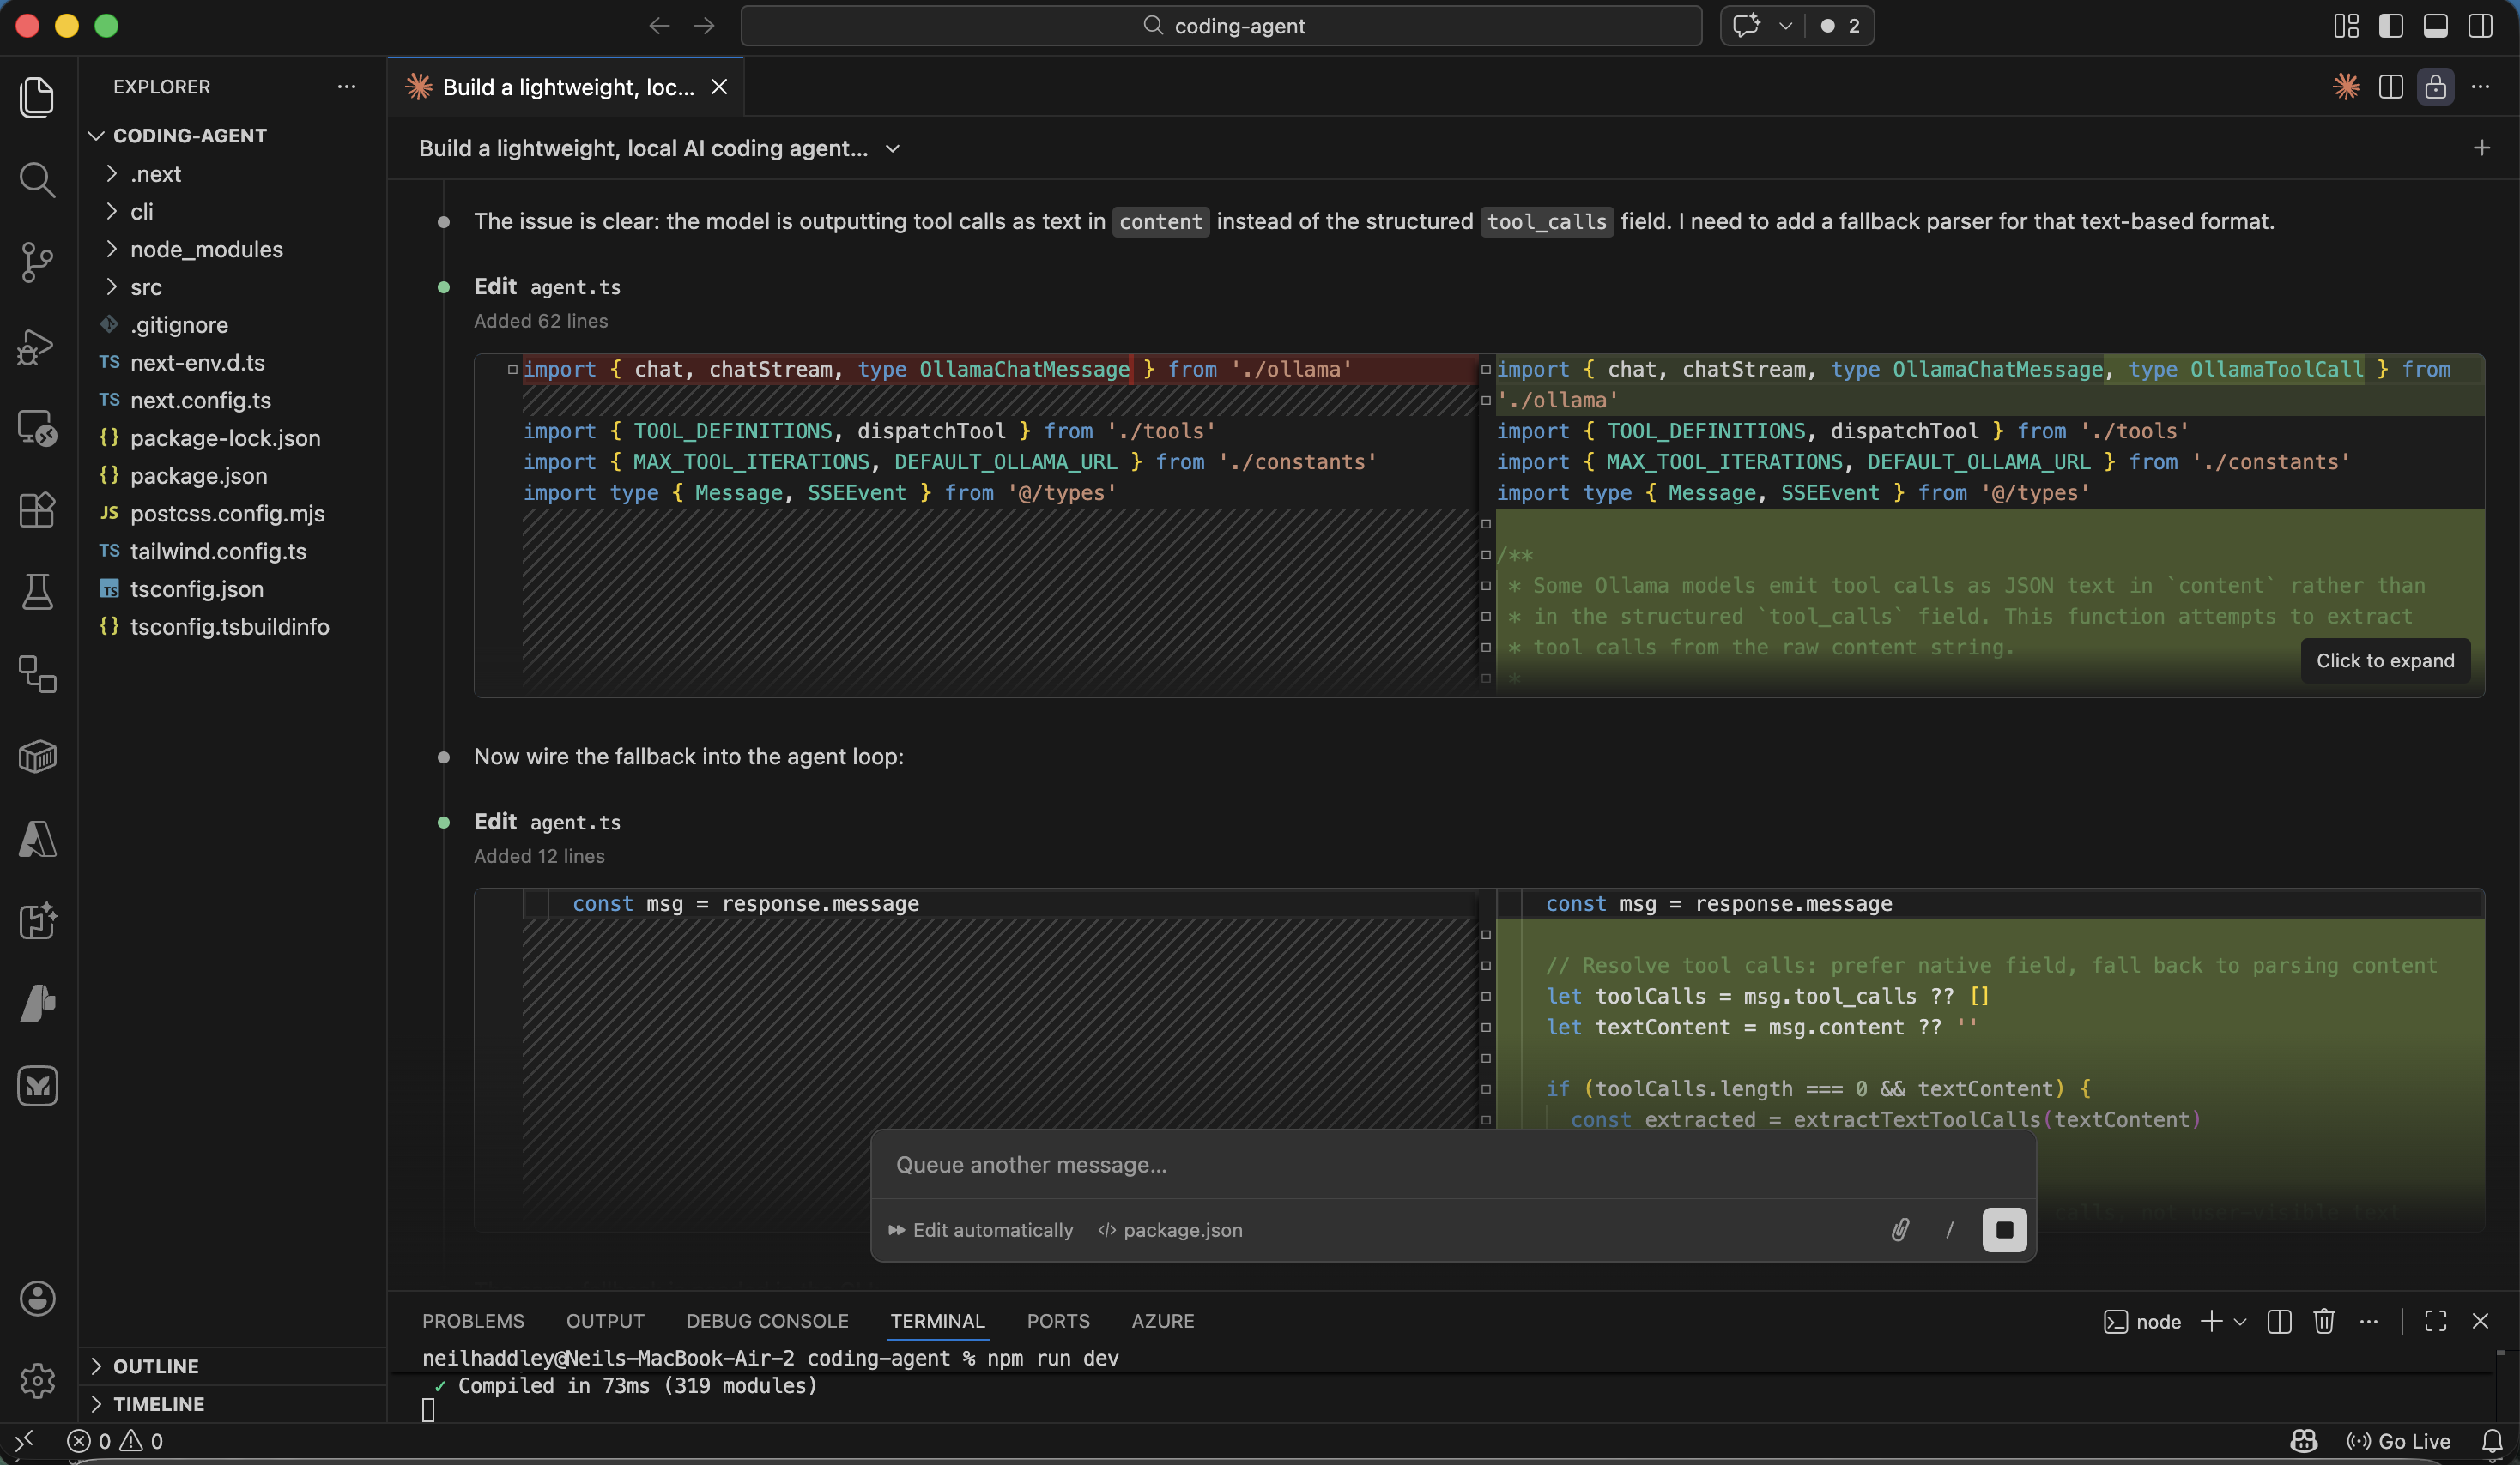Screen dimensions: 2520x1465
Task: Toggle primary side bar visibility
Action: pyautogui.click(x=2391, y=26)
